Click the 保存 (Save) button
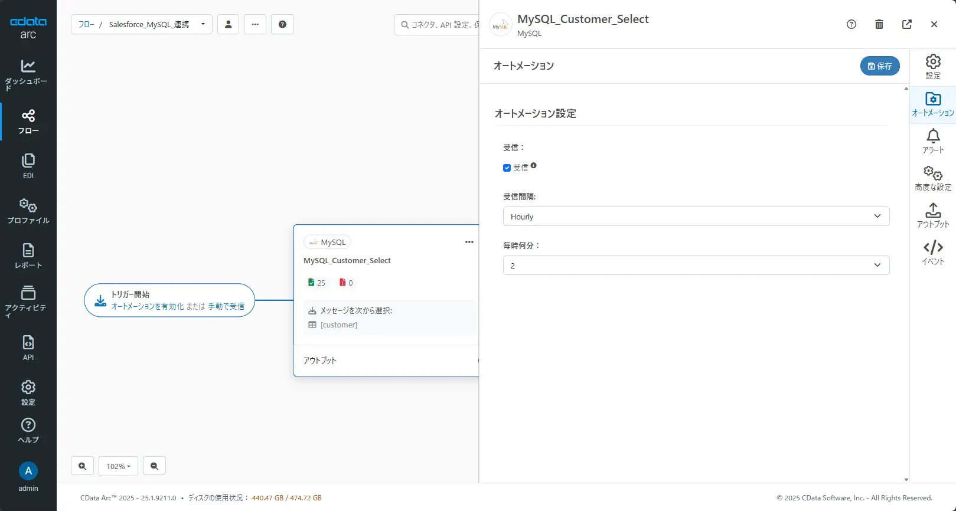Screen dimensions: 956x511 tap(880, 66)
